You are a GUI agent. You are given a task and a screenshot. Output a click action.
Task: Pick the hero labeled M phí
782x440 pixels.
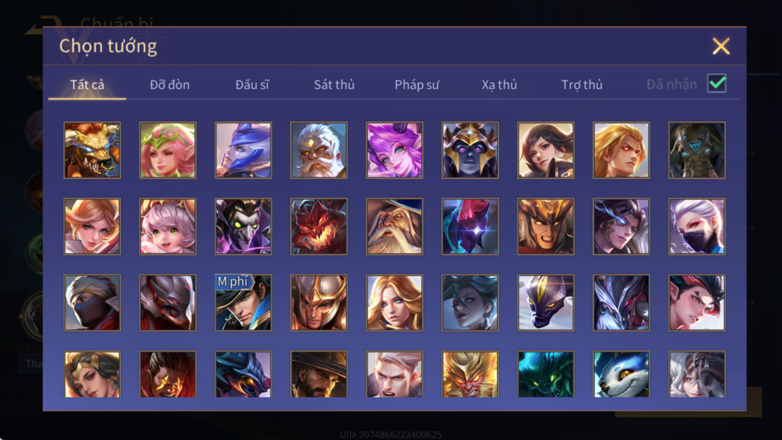click(x=243, y=303)
